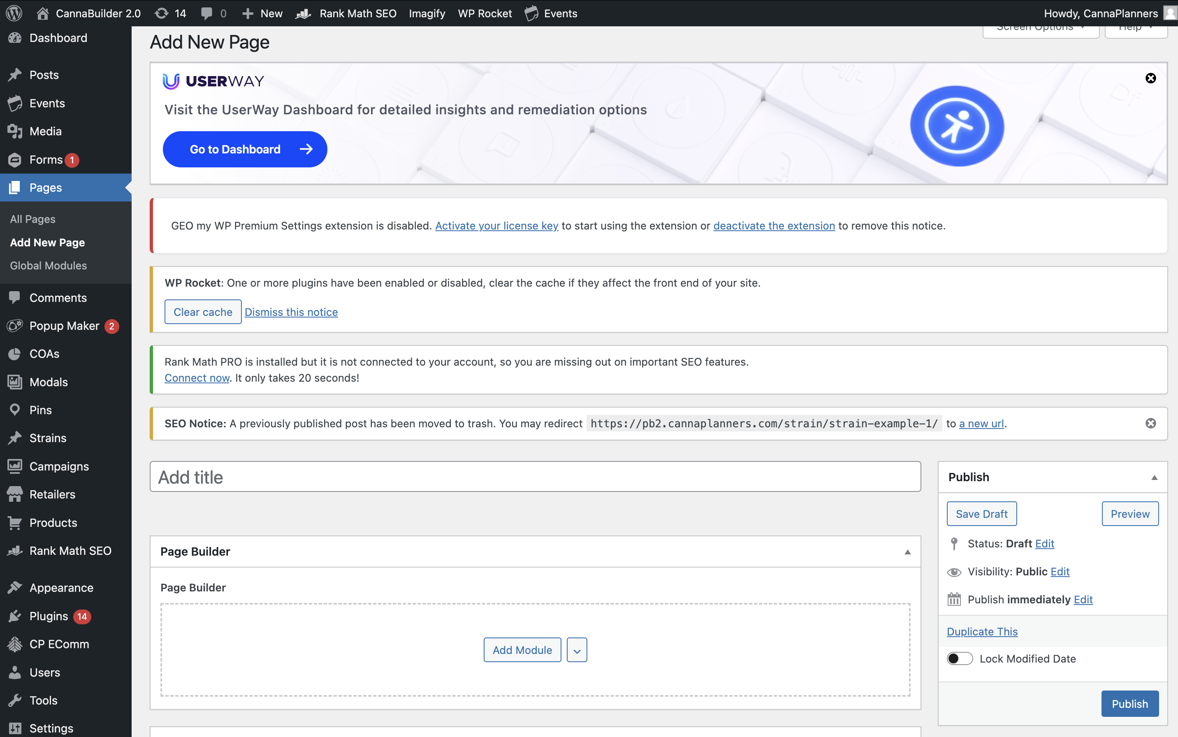Open the All Pages submenu item
This screenshot has width=1178, height=737.
pyautogui.click(x=32, y=219)
